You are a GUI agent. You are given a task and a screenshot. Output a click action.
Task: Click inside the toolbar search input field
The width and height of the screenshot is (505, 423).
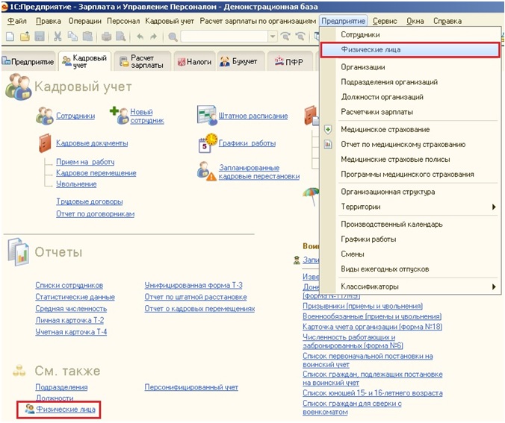(224, 37)
